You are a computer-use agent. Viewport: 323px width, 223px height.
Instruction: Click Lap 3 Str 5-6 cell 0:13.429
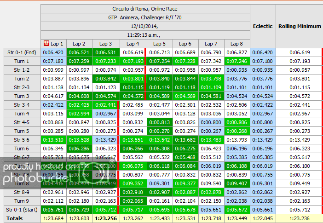[x=106, y=140]
